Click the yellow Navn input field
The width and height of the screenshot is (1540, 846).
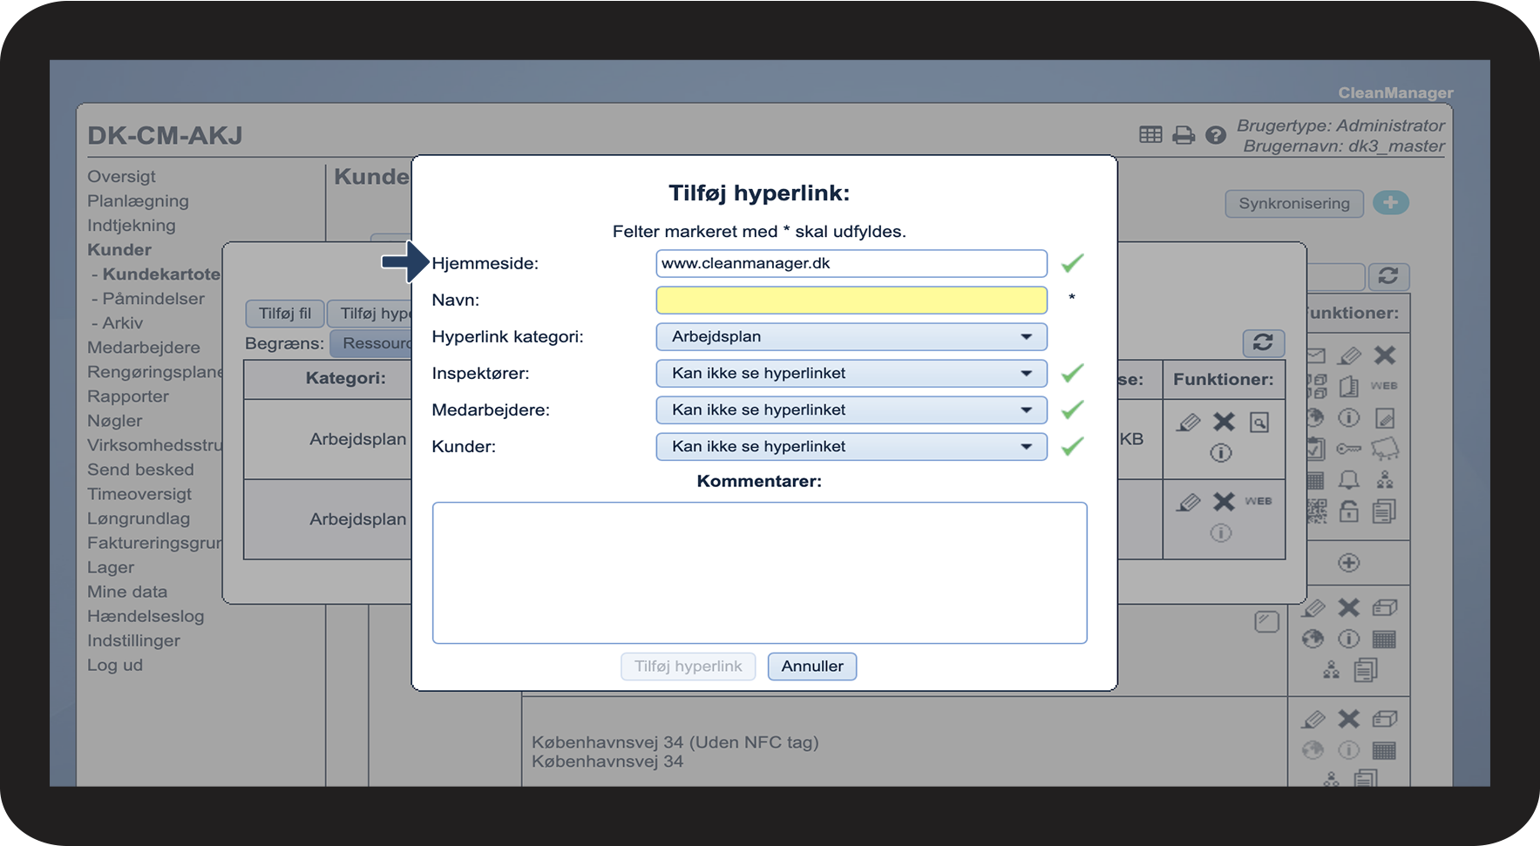tap(851, 300)
